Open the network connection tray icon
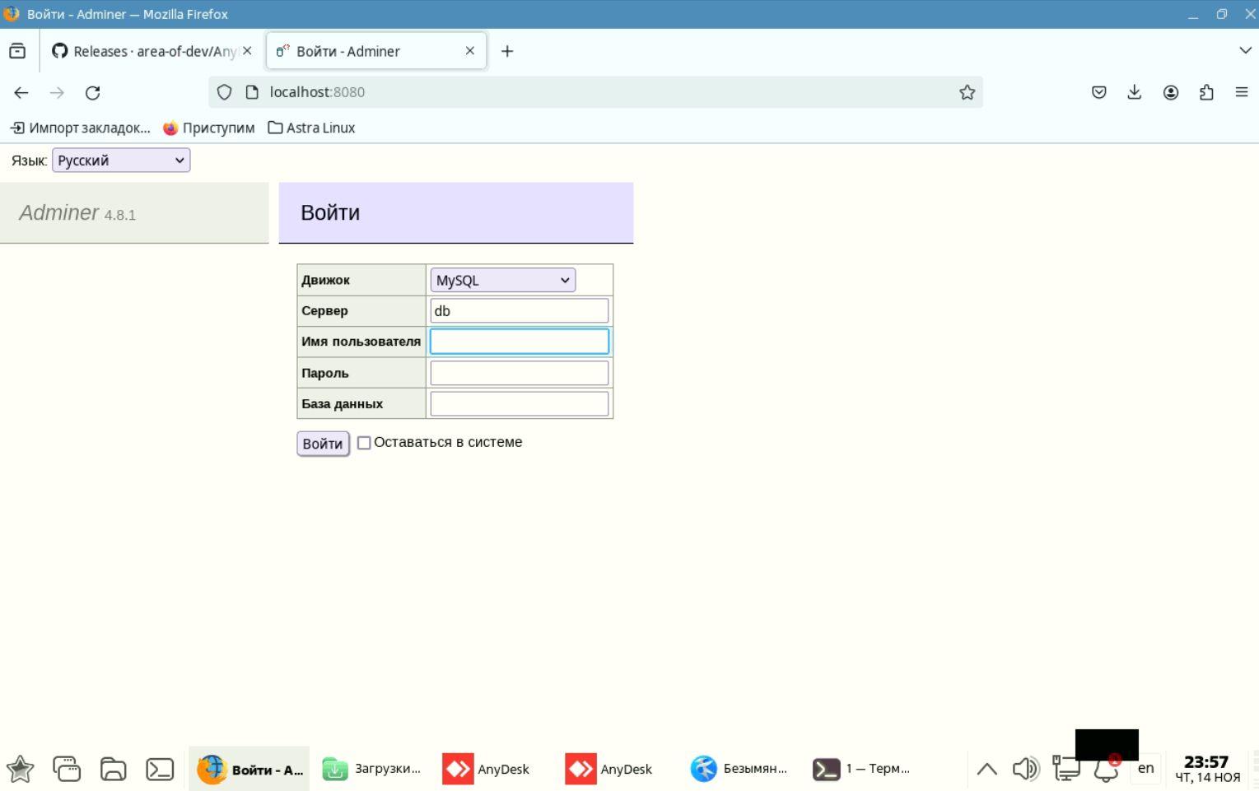This screenshot has width=1259, height=791. click(1066, 769)
